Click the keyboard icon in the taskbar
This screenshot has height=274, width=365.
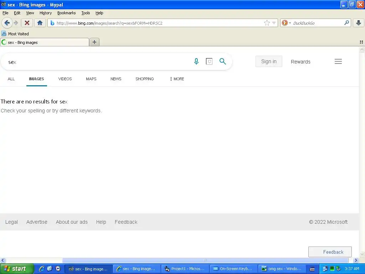pyautogui.click(x=312, y=269)
